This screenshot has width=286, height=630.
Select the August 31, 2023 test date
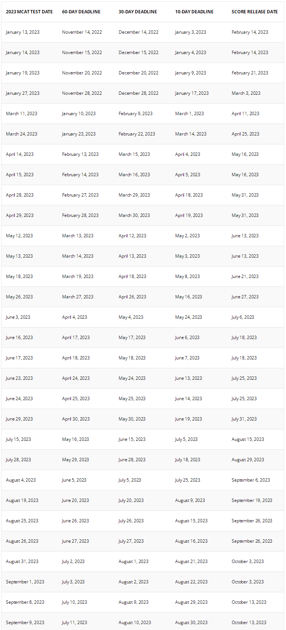22,562
